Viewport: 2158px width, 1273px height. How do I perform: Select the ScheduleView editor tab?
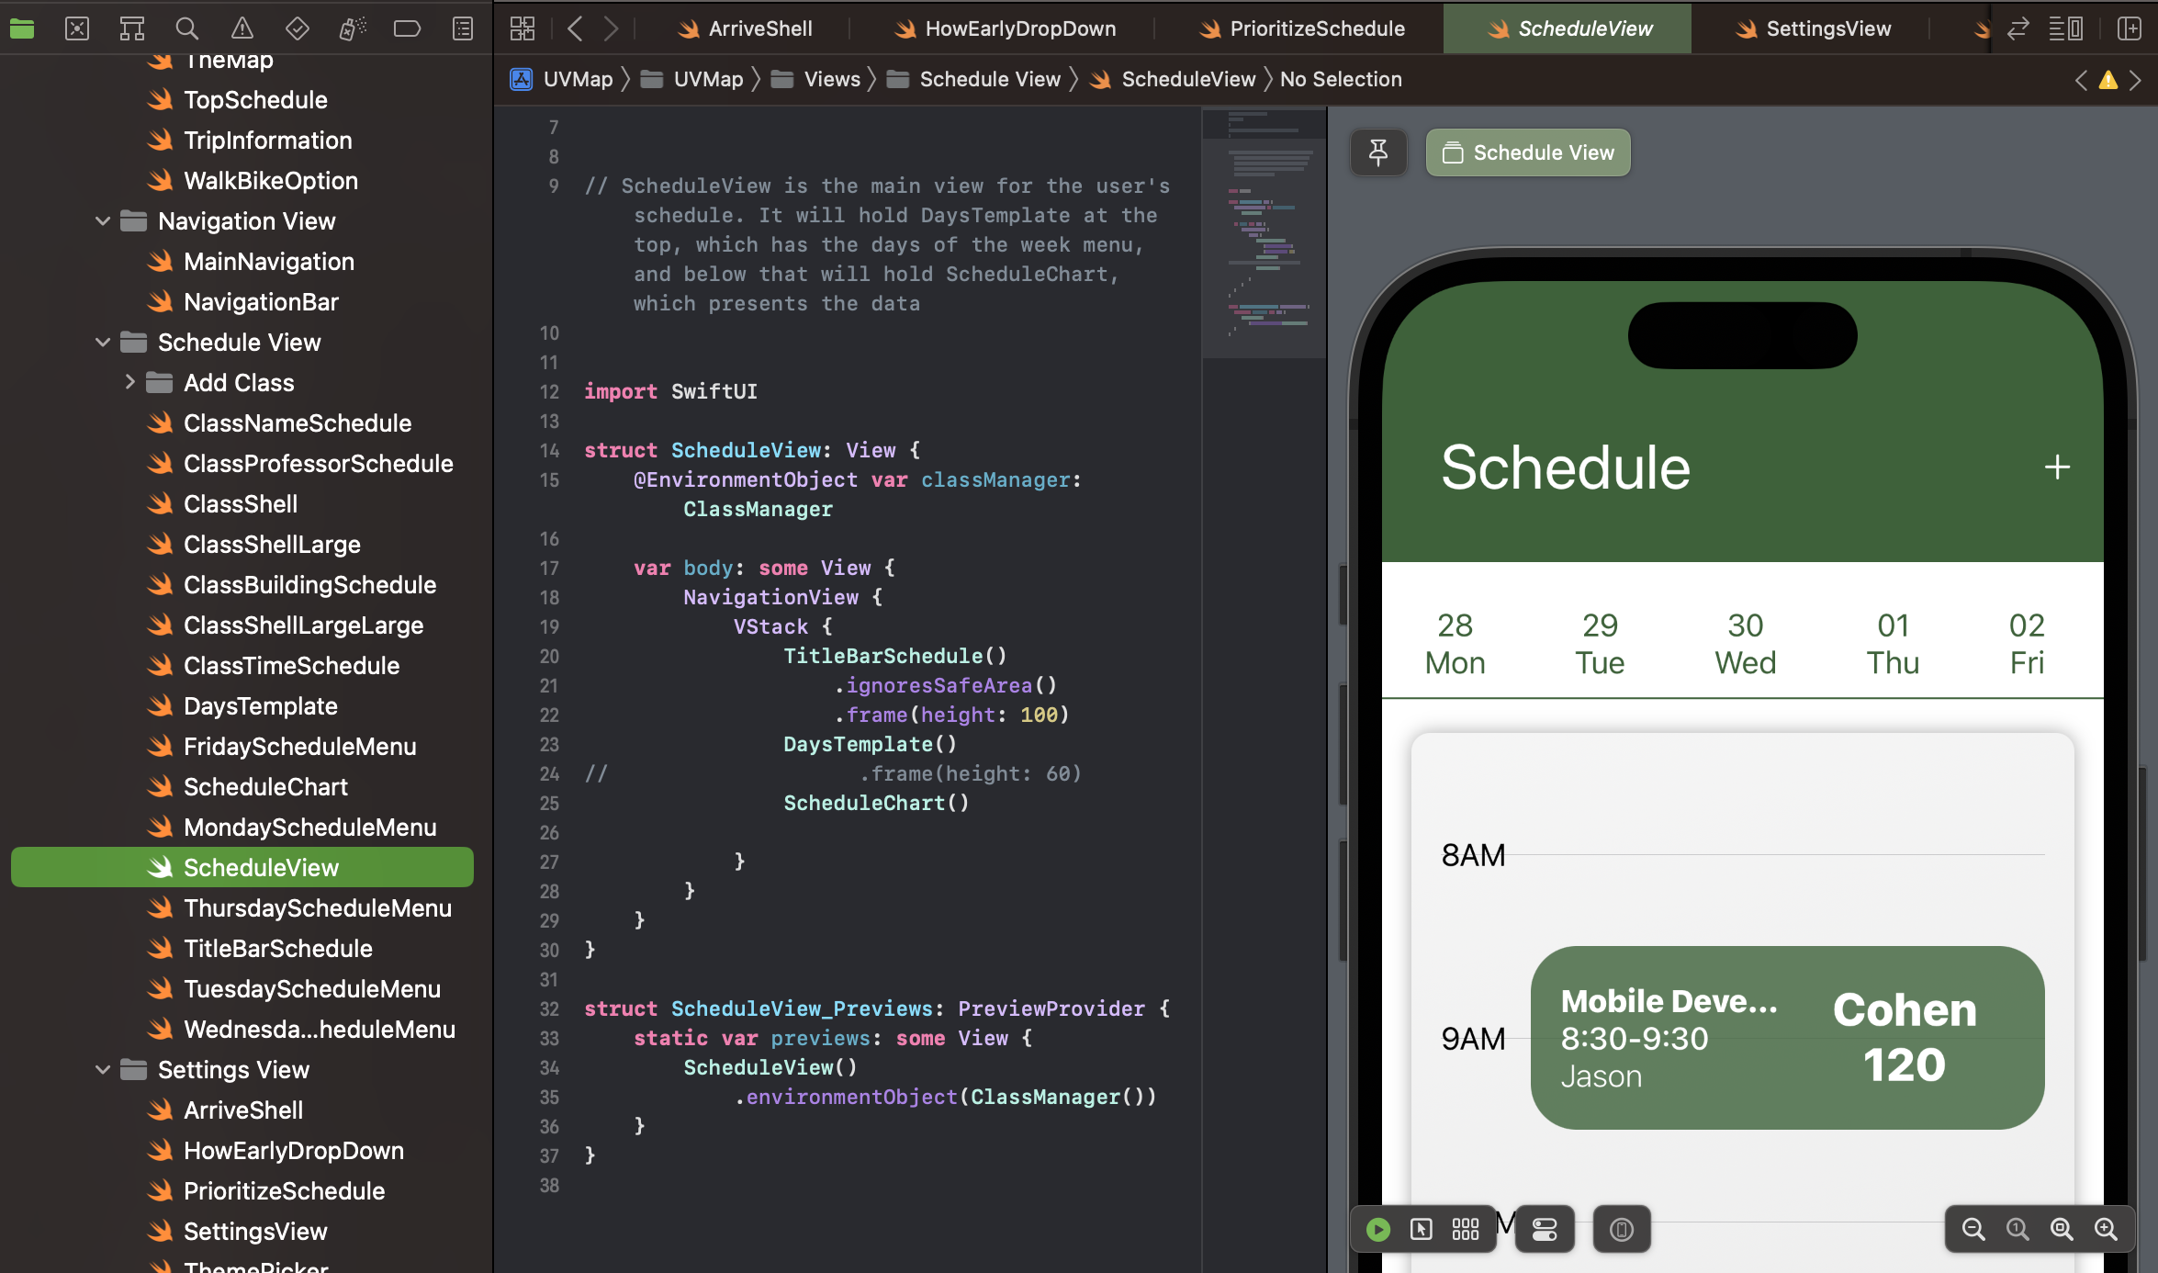click(1569, 28)
